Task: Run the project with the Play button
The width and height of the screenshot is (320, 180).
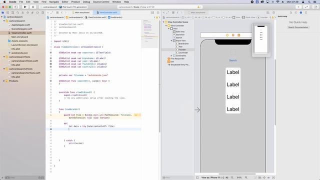Action: 25,7
